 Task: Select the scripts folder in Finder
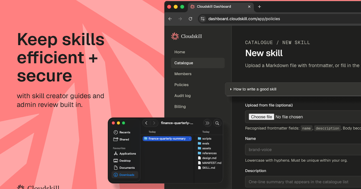click(205, 139)
